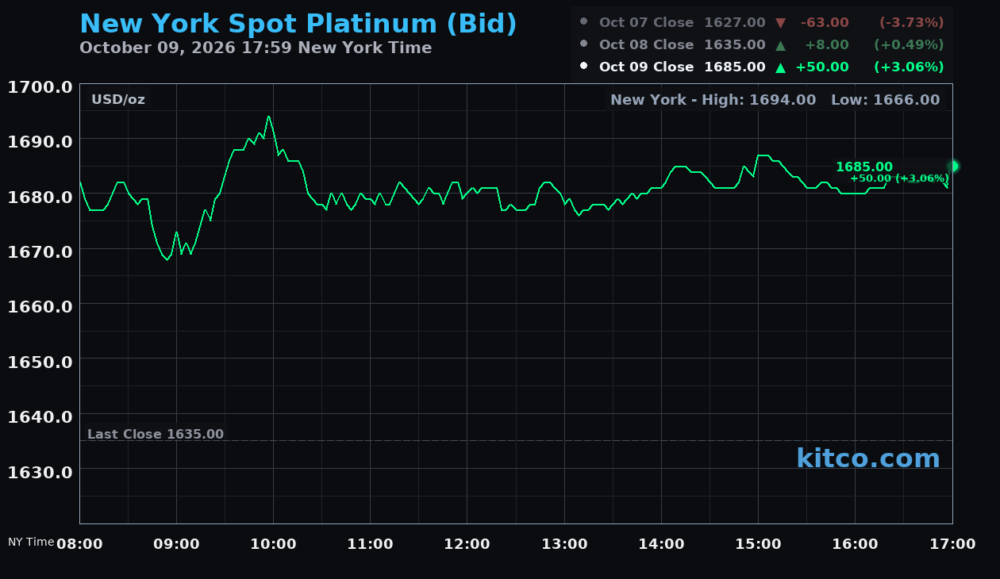
Task: Click the 'Low: 1666.00' text
Action: click(x=885, y=100)
